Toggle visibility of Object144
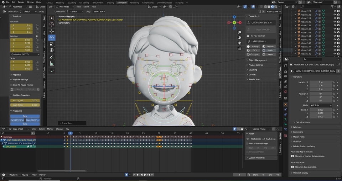Viewport: 342px width, 181px height. [x=335, y=36]
